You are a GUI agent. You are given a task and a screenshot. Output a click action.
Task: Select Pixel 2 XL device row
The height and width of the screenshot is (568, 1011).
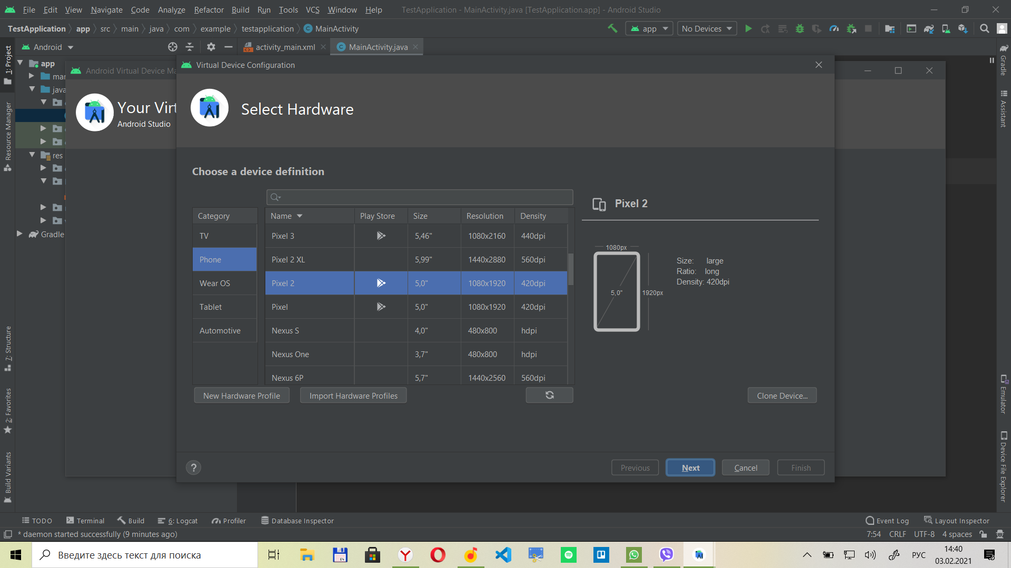tap(417, 259)
